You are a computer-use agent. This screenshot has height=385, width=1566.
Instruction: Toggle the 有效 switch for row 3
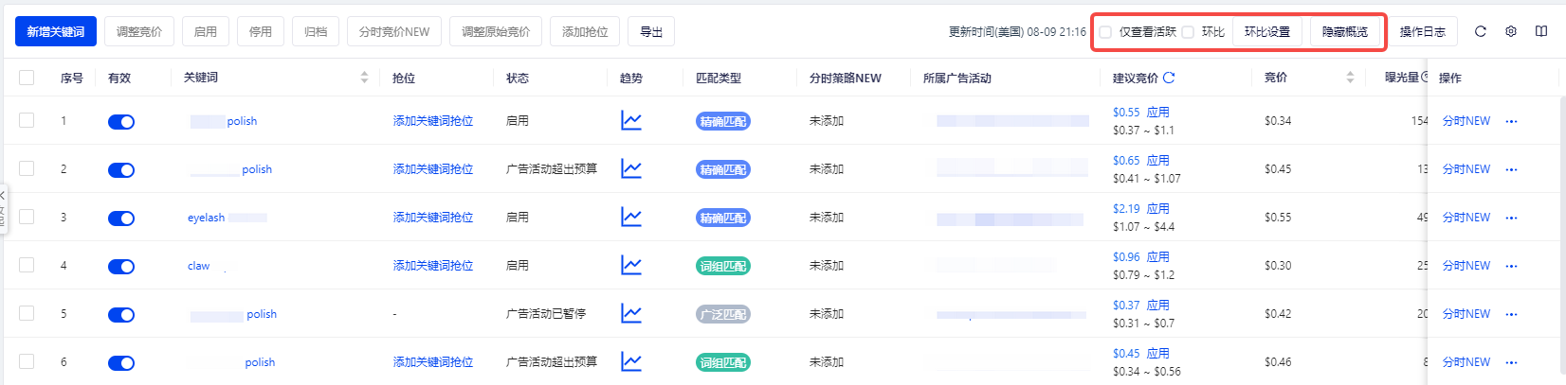(121, 218)
